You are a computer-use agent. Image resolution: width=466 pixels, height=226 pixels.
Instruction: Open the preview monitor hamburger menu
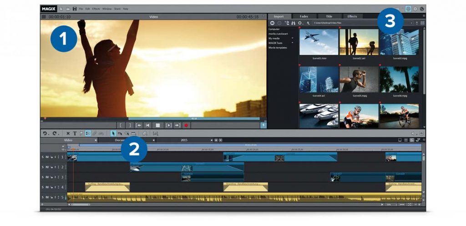44,17
